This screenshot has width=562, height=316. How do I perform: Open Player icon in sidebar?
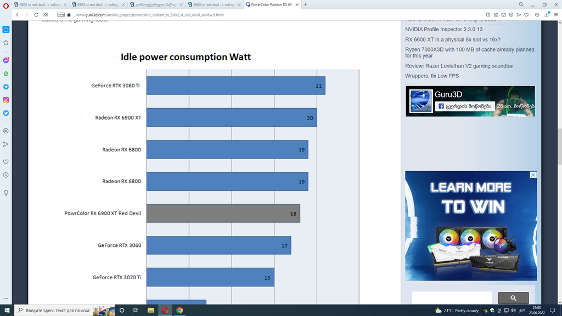(x=5, y=131)
